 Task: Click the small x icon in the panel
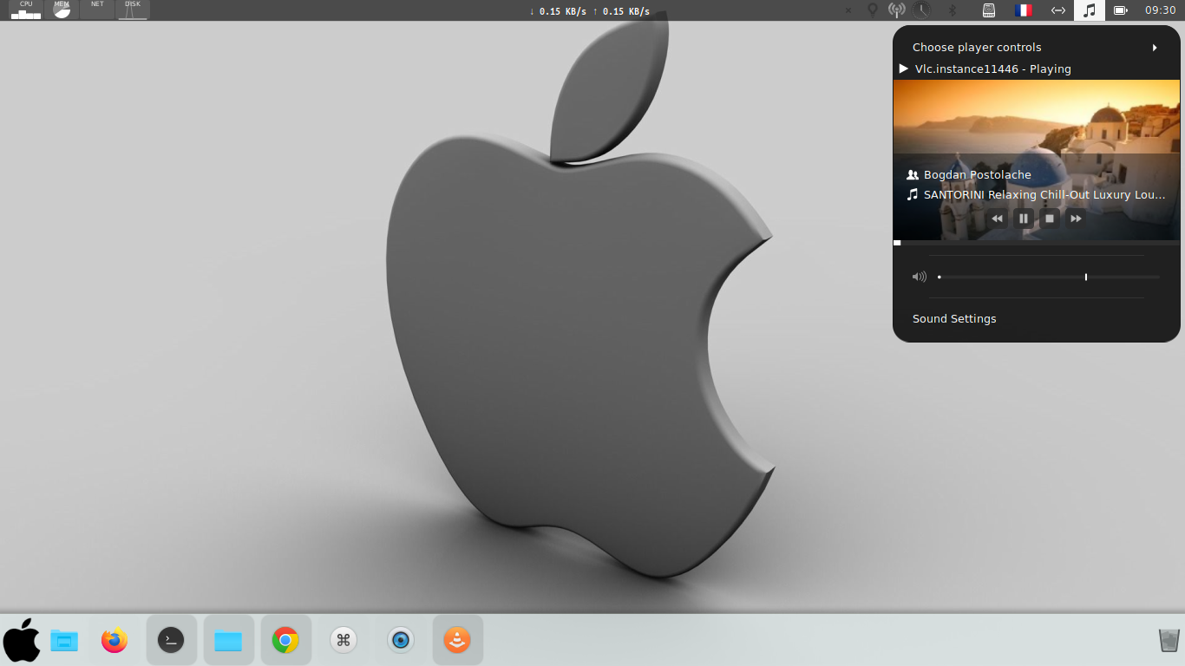coord(848,10)
